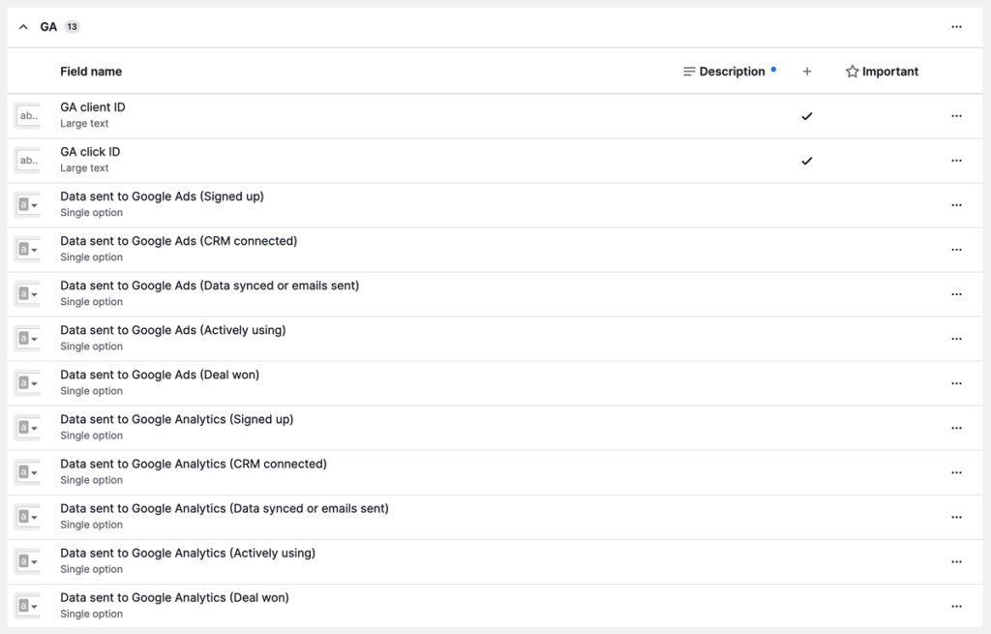Click the large text icon for GA client ID
Screen dimensions: 991x634
28,116
